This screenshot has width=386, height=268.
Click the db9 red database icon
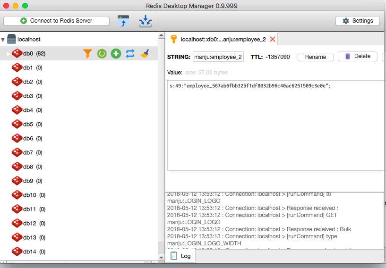17,181
